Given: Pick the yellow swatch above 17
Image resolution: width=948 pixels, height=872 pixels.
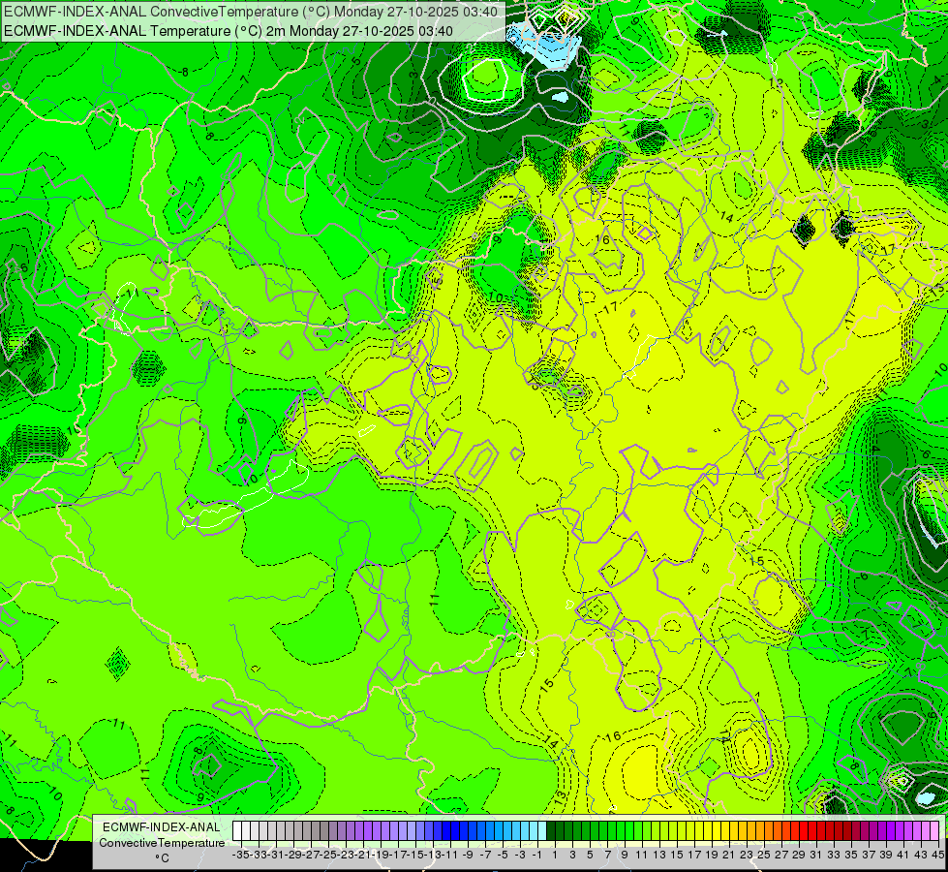Looking at the screenshot, I should coord(689,831).
